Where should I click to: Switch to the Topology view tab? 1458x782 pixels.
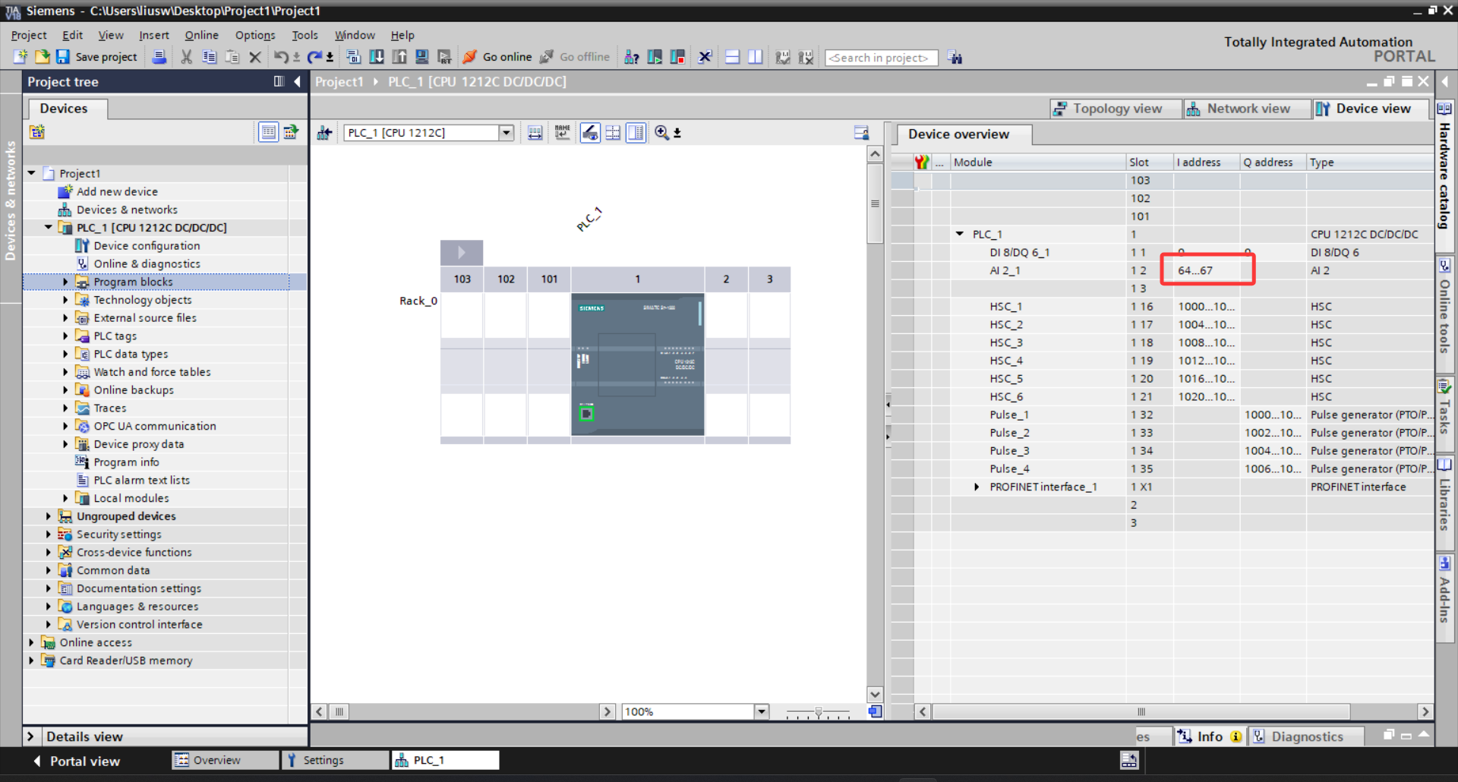coord(1116,109)
